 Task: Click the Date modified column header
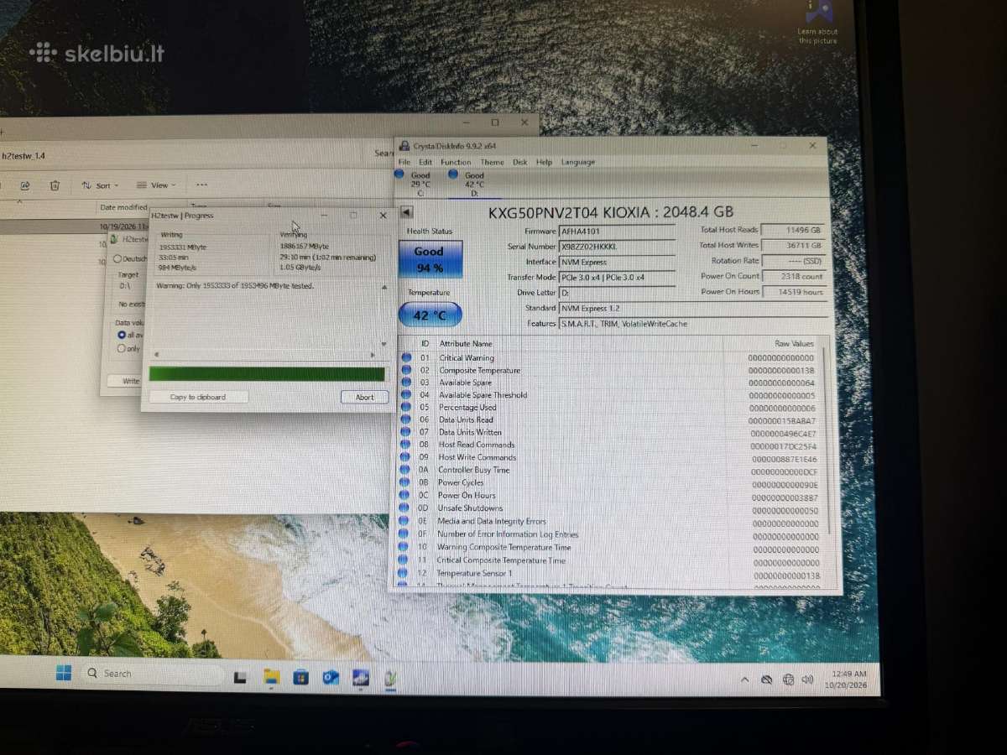click(x=123, y=207)
